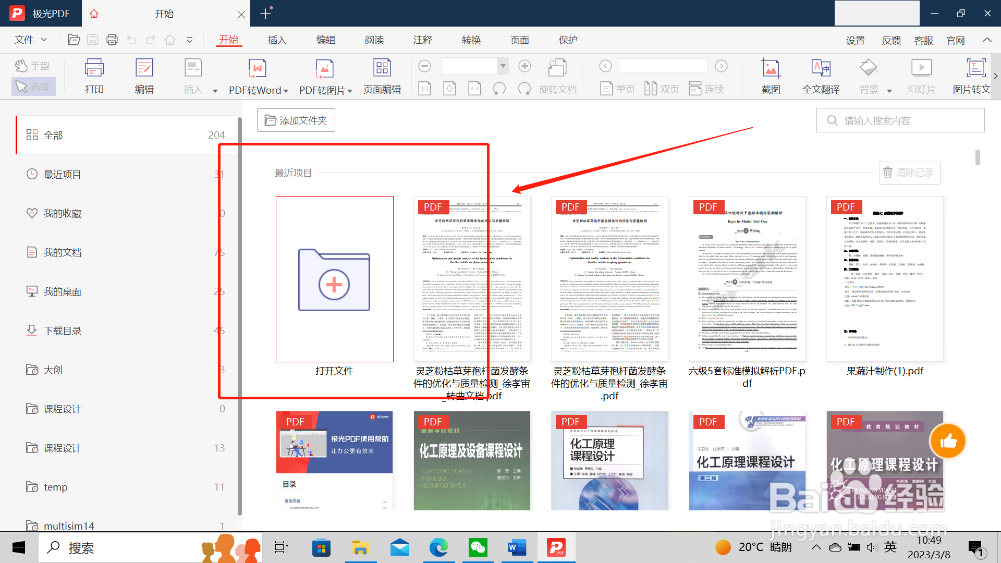This screenshot has height=563, width=1001.
Task: Click the Clear Records (清除记录) button
Action: (909, 173)
